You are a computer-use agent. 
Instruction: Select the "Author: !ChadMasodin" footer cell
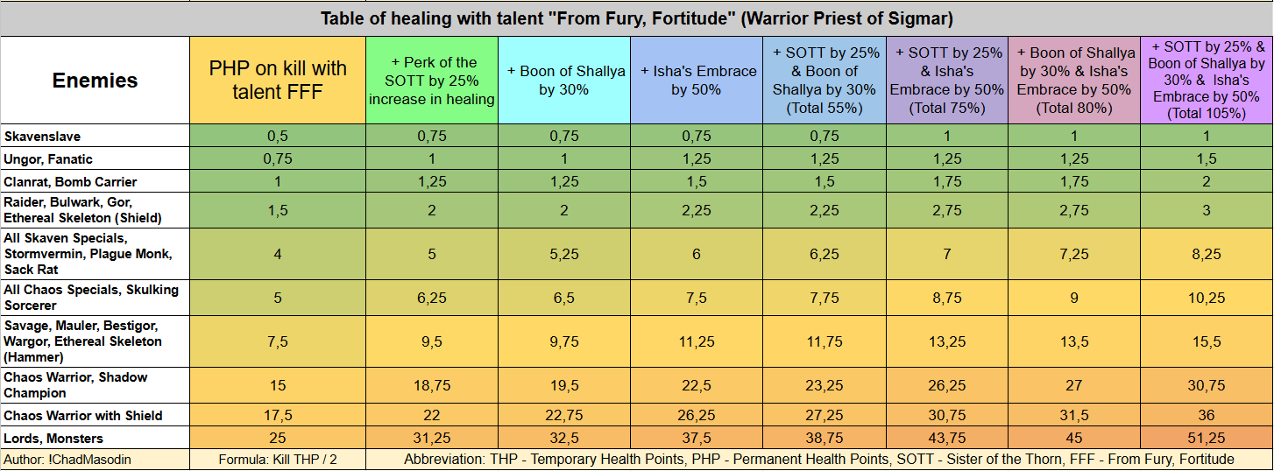[95, 460]
